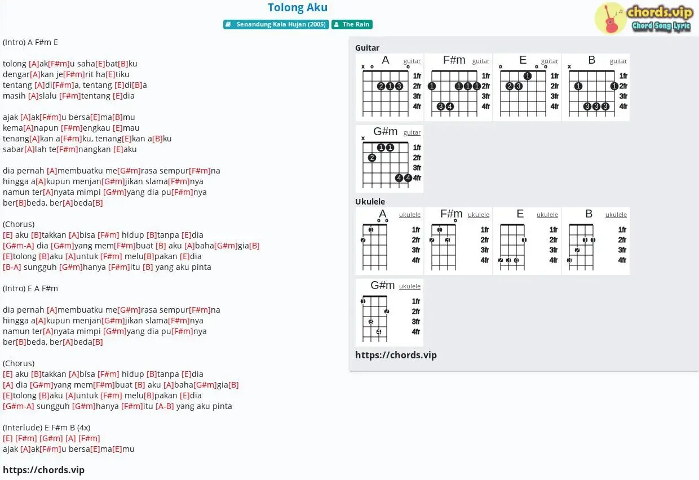
Task: Open guitar link above F#m chord
Action: coord(481,61)
